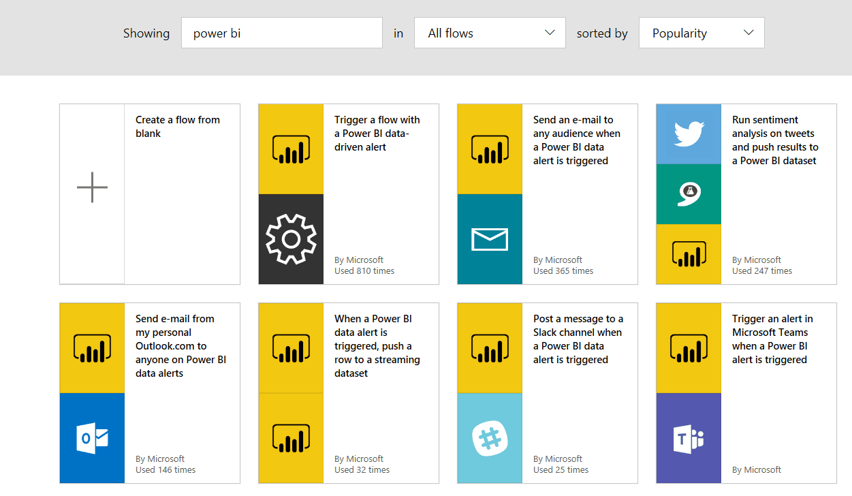
Task: Click 'By Microsoft' on data-driven alert card
Action: point(359,260)
